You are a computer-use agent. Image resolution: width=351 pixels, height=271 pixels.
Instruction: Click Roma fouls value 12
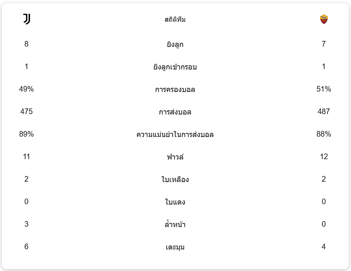324,157
